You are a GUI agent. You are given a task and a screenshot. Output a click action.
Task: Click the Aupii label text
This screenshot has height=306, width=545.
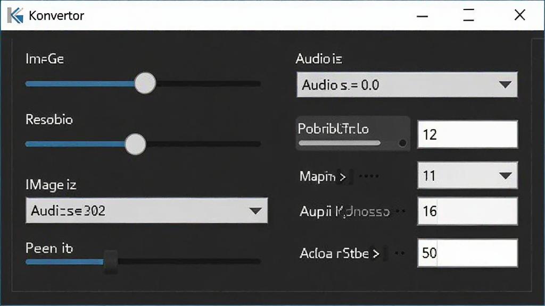[315, 211]
